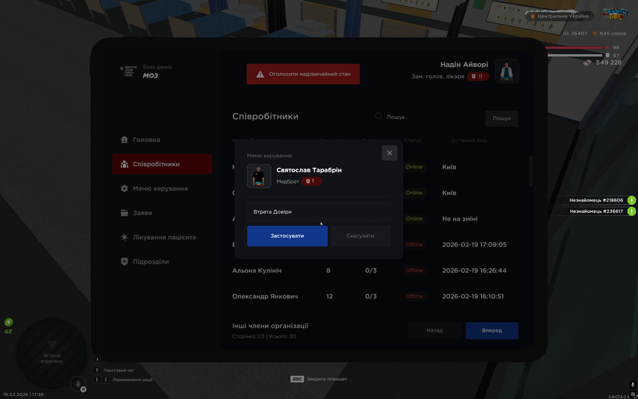
Task: Open Святослав Тарабрін avatar thumbnail
Action: click(259, 176)
